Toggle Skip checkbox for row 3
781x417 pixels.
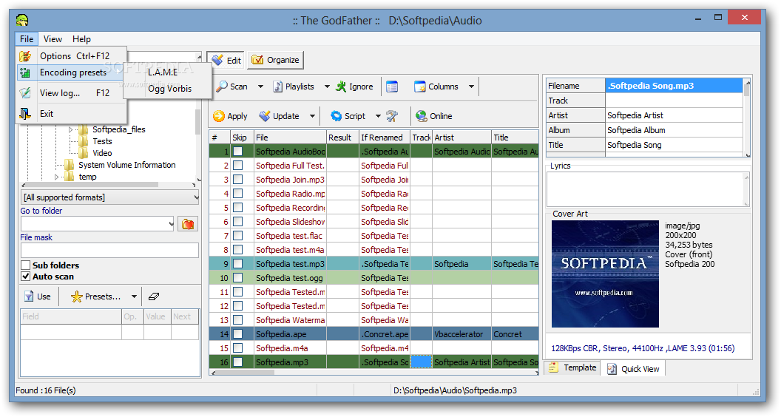point(238,180)
